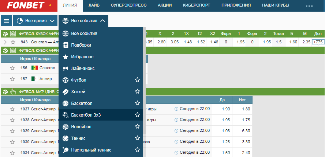Star the row 157 Алжир
The image size is (325, 157).
pos(12,79)
